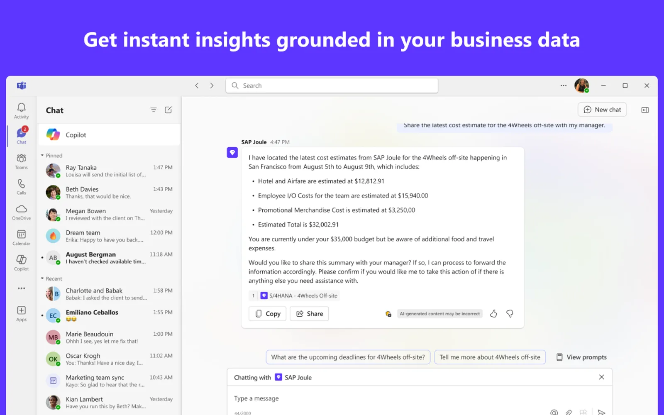The height and width of the screenshot is (415, 664).
Task: Select upcoming deadlines for 4Wheels prompt suggestion
Action: point(348,357)
